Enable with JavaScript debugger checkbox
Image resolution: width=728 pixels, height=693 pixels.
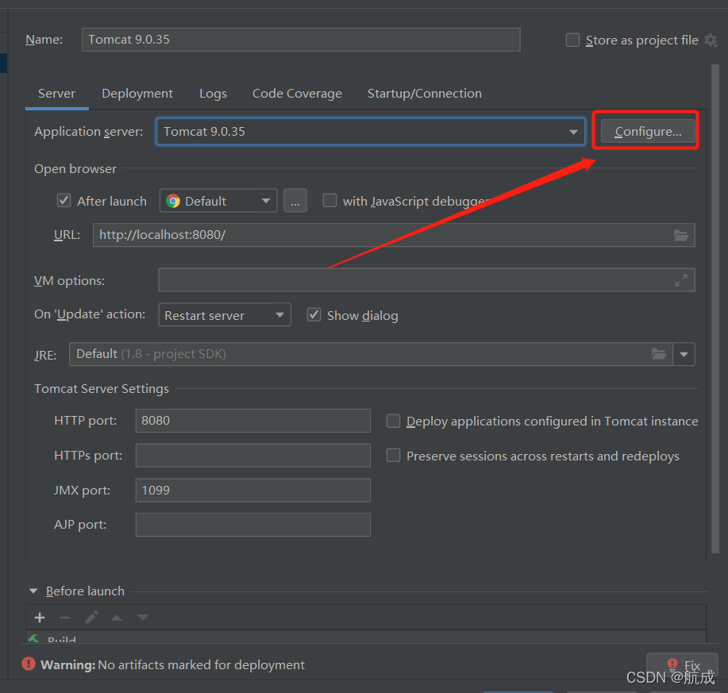click(329, 201)
